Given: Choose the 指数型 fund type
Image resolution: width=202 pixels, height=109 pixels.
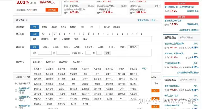Looking at the screenshot, I should [x=73, y=27].
